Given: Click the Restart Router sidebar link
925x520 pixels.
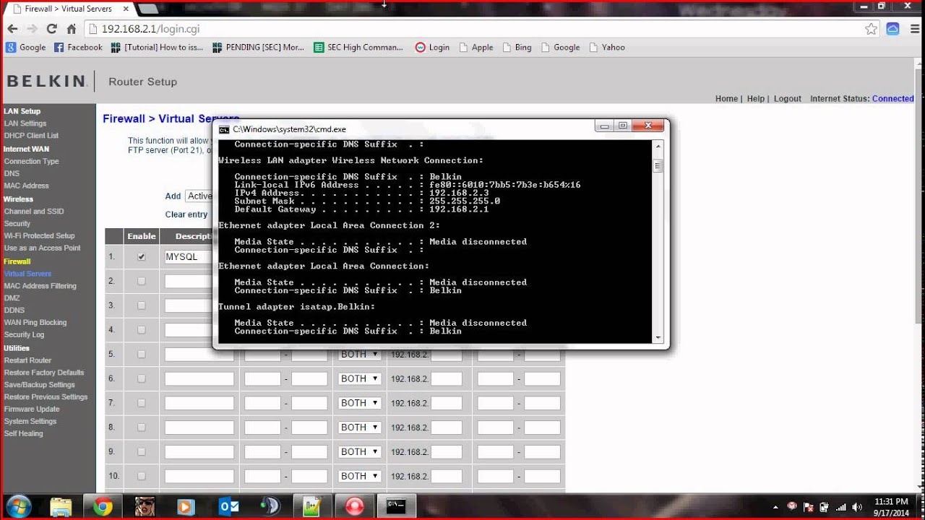Looking at the screenshot, I should (27, 360).
